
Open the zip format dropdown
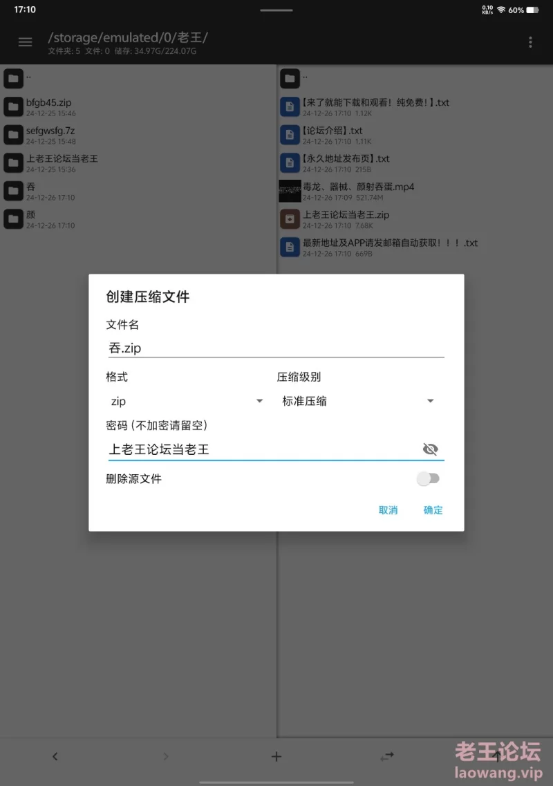(187, 401)
